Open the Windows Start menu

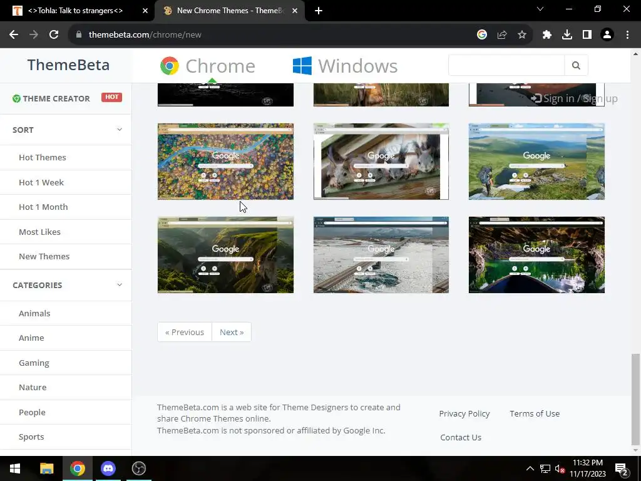tap(15, 468)
